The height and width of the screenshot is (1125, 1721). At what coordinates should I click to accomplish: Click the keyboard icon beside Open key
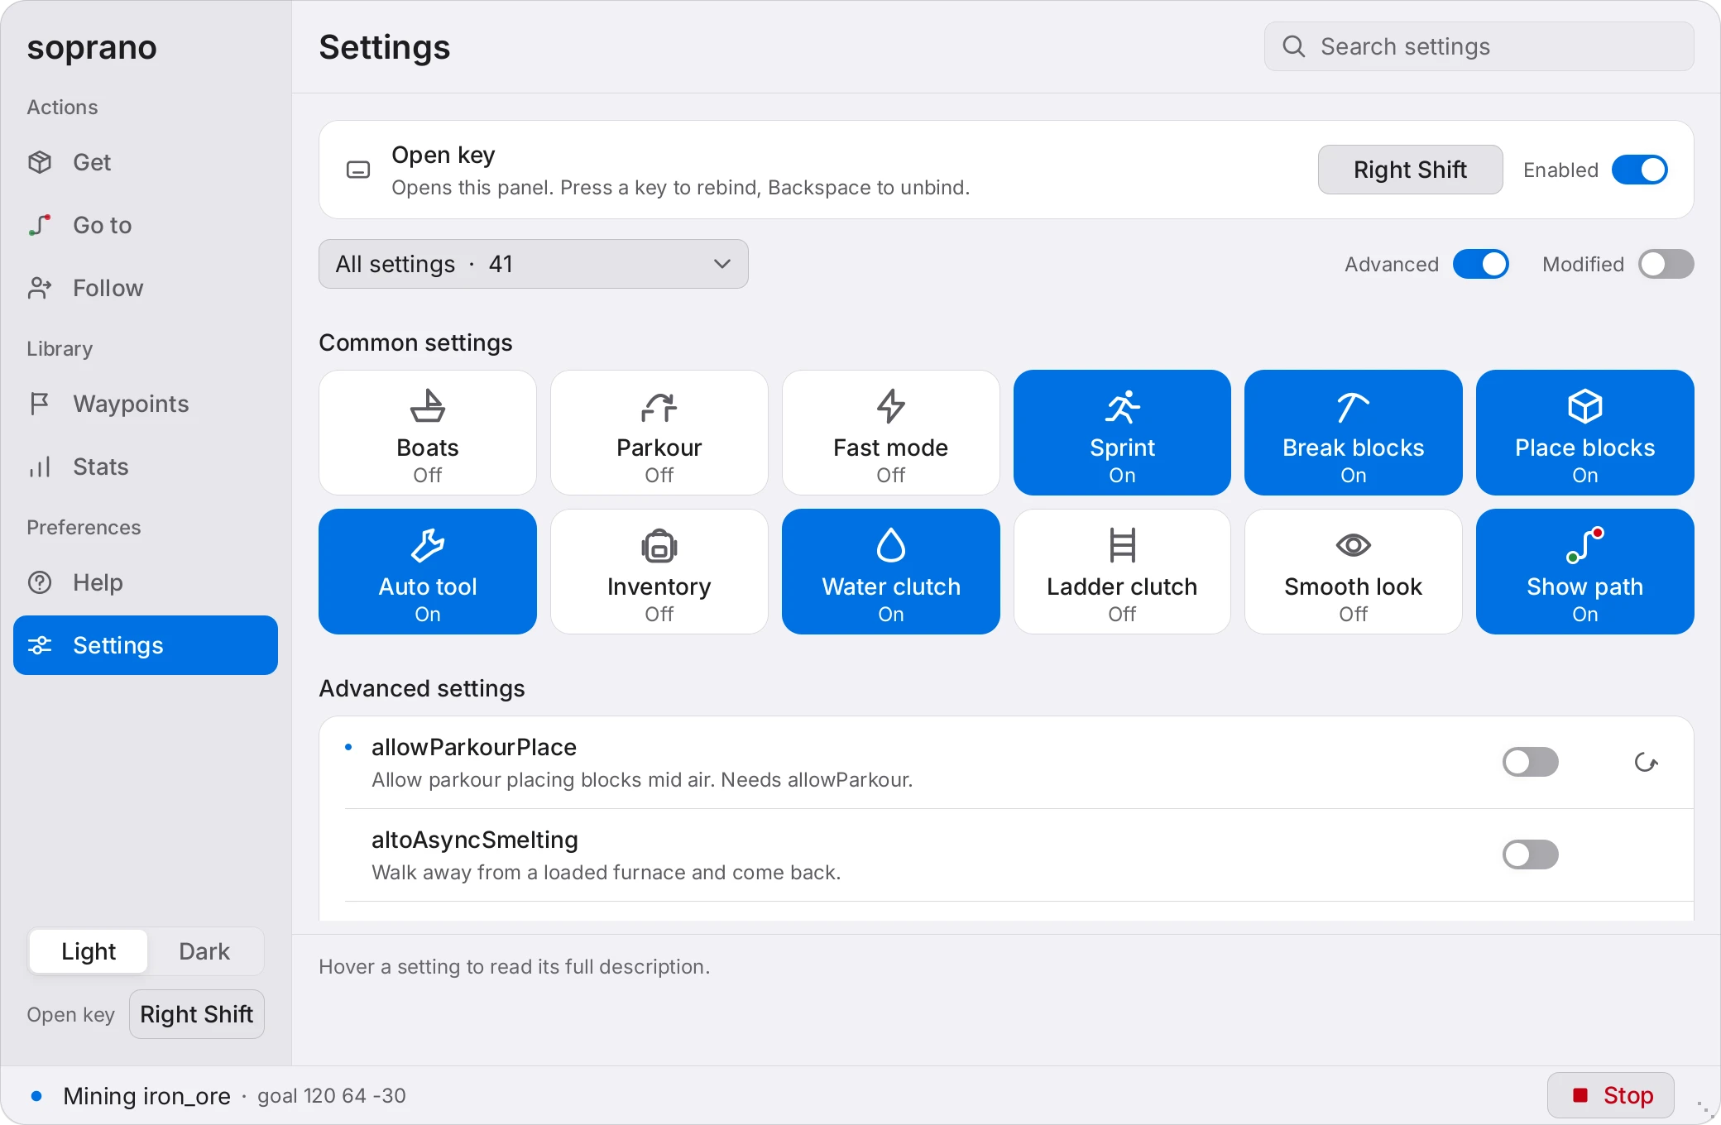tap(358, 170)
